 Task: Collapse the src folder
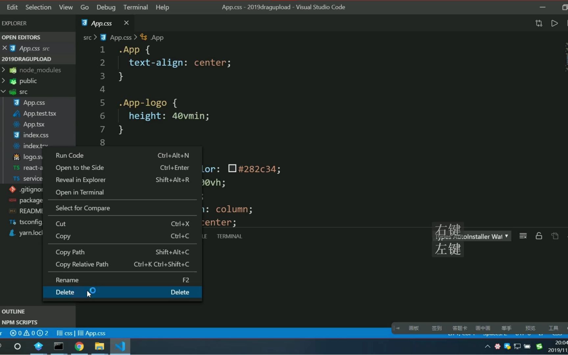(3, 91)
